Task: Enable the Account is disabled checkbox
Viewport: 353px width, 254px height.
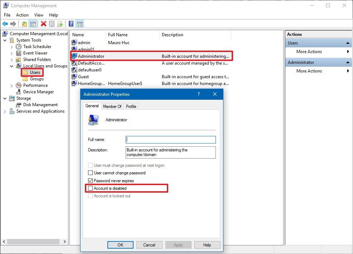Action: (x=90, y=188)
